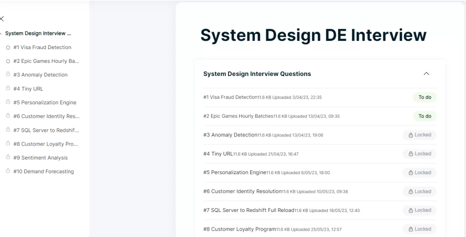The height and width of the screenshot is (237, 466).
Task: Open #2 Epic Games Hourly Batches lesson row
Action: [238, 116]
